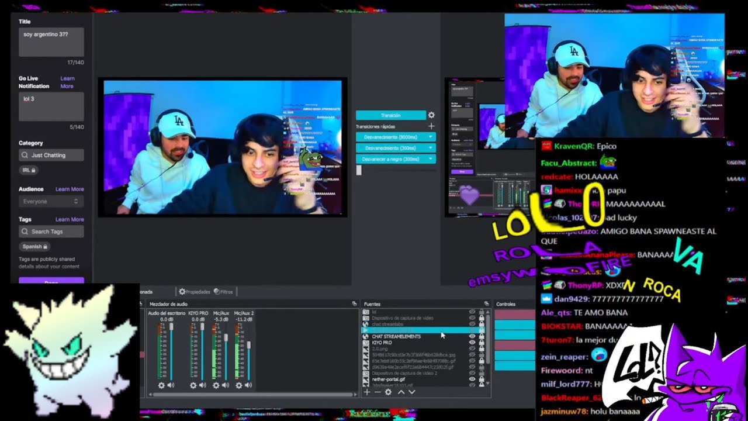Click Go Live Notification text field
Screen dimensions: 748x421
tap(51, 106)
